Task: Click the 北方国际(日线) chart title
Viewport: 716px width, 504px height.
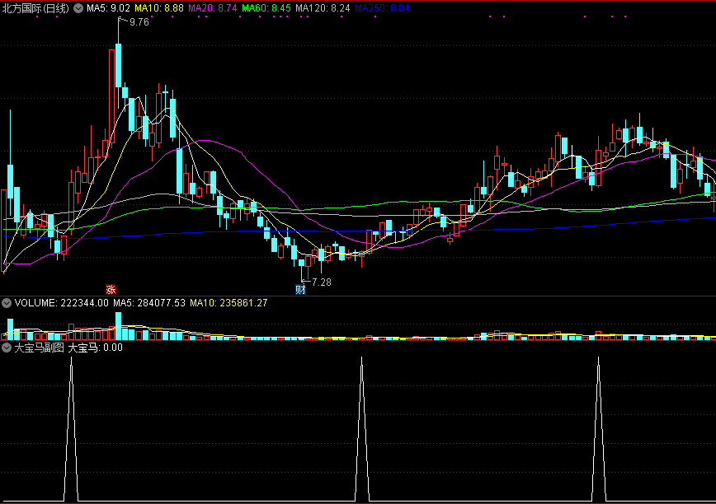Action: click(x=35, y=8)
